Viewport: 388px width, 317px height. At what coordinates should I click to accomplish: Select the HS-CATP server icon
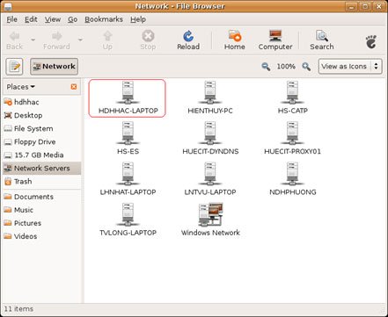[292, 98]
